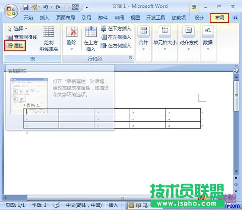Switch to Web Layout view icon
The width and height of the screenshot is (242, 210).
pos(145,206)
